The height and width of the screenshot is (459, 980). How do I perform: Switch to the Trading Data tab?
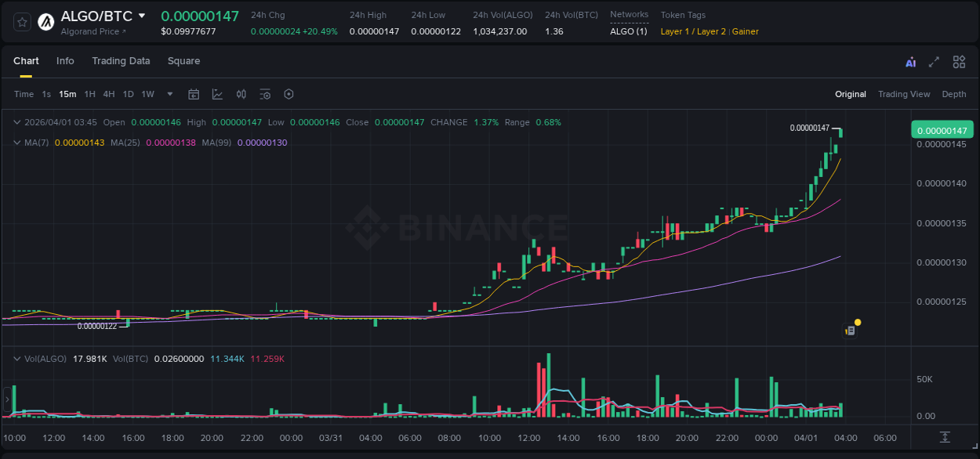pos(121,61)
